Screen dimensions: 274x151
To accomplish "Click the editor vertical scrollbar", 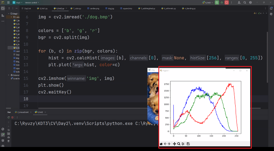I will [267, 57].
